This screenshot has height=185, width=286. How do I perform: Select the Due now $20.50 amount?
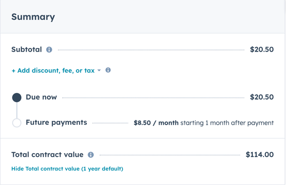262,97
